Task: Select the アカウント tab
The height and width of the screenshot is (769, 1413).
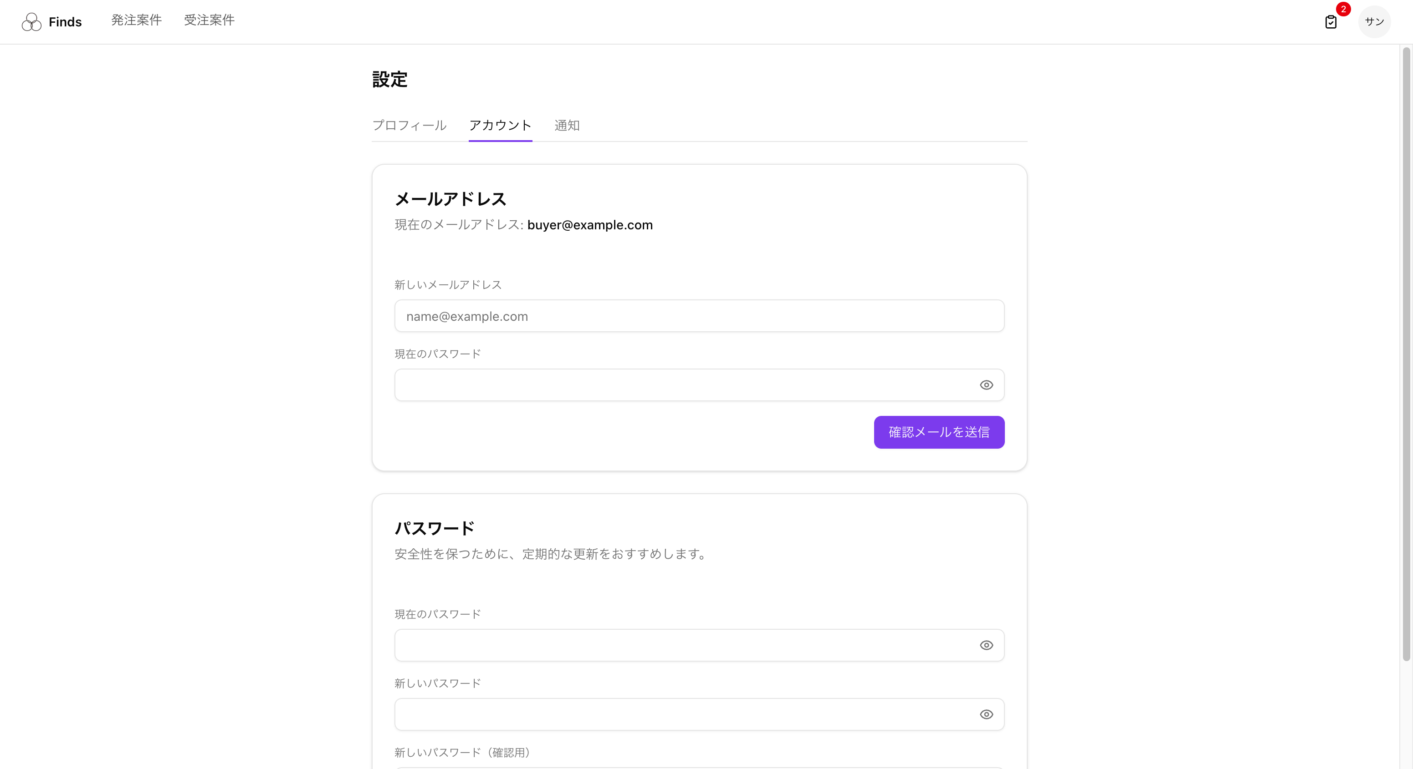Action: (500, 125)
